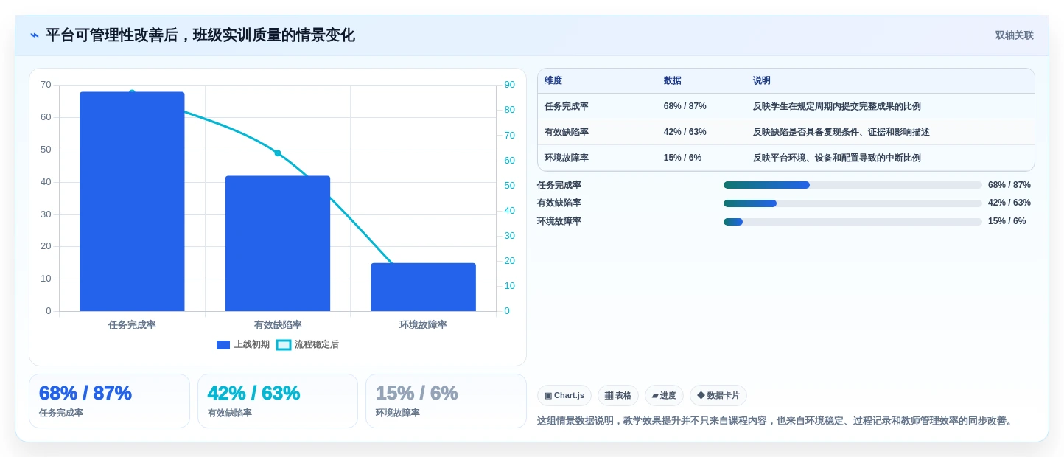The image size is (1064, 457).
Task: Click progress value 68% / 87%
Action: click(1009, 185)
